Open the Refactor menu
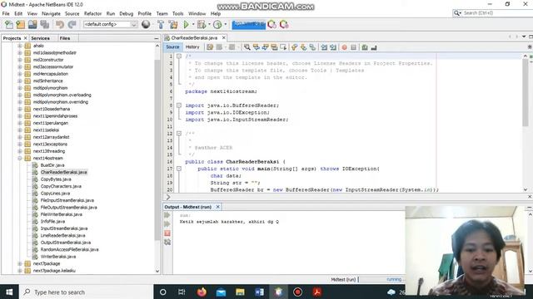 click(x=92, y=13)
